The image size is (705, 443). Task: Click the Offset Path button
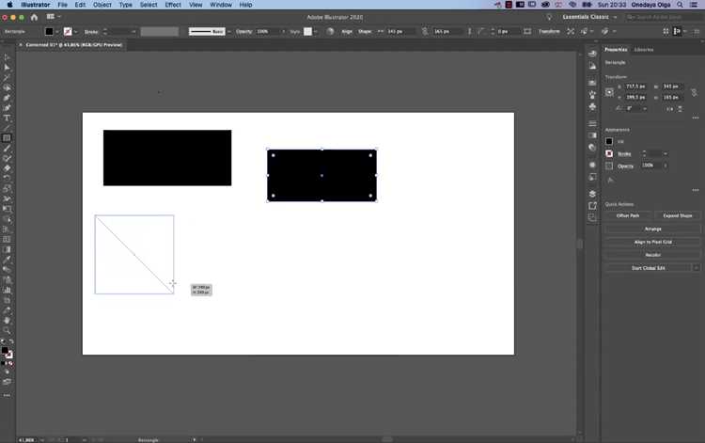point(628,216)
